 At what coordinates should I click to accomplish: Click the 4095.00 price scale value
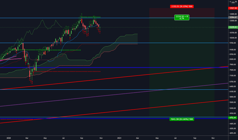(x=233, y=133)
